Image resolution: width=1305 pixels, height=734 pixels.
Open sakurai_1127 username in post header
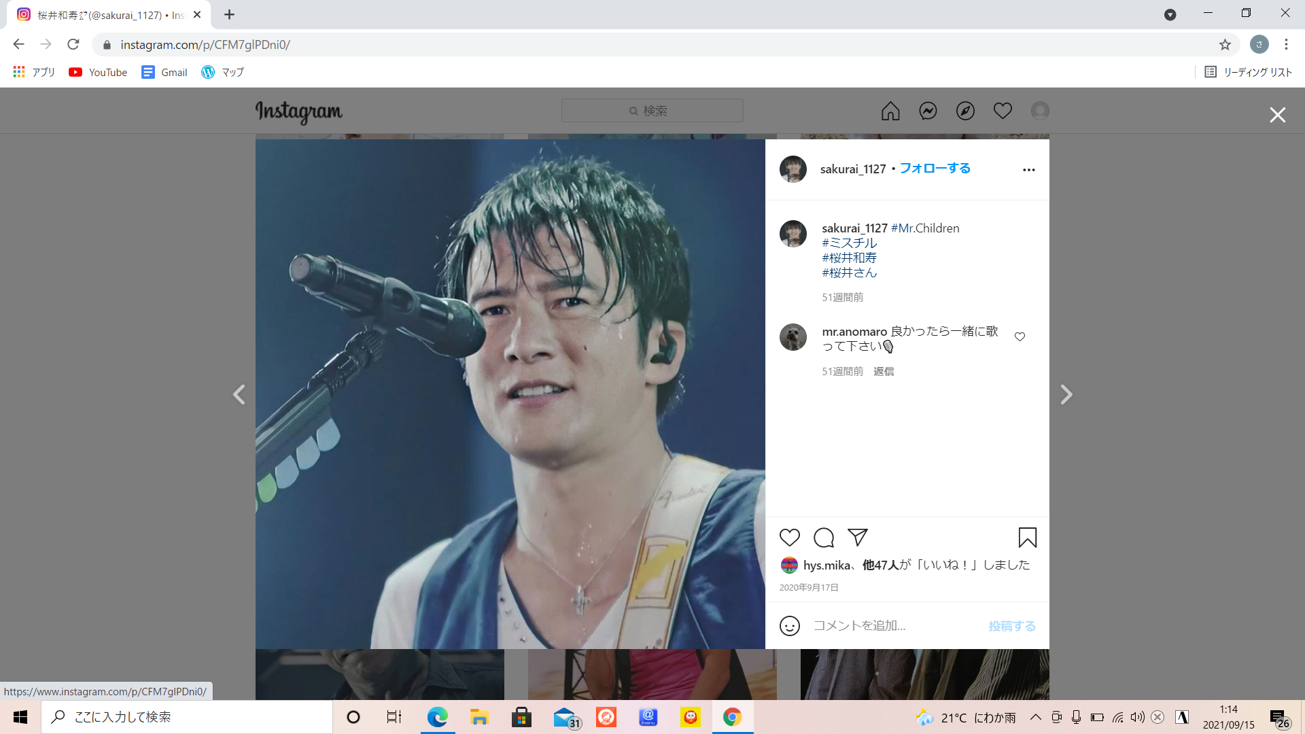pos(853,169)
